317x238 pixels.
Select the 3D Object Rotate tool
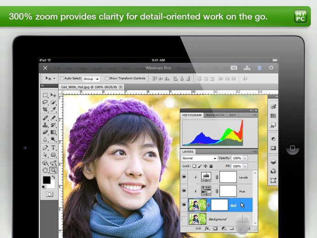(45, 163)
